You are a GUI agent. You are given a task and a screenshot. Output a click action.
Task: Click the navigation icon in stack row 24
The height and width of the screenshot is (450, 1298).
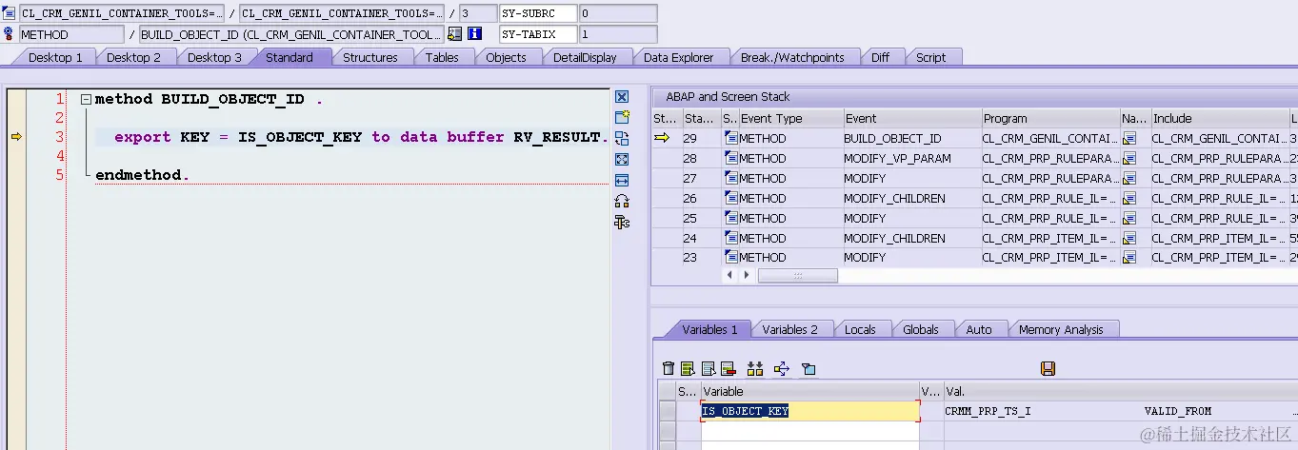pyautogui.click(x=1130, y=238)
